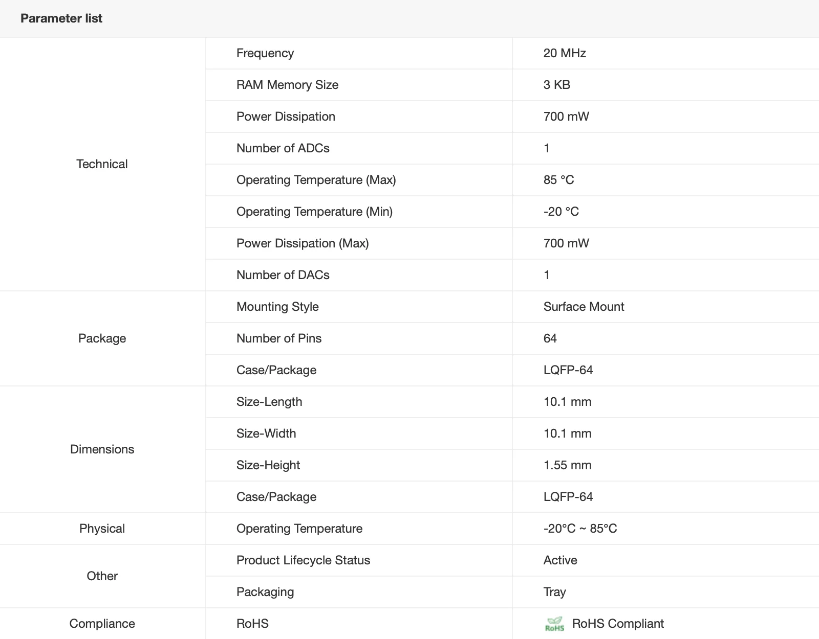Screen dimensions: 819x639
Task: Click the Dimensions category label
Action: click(102, 449)
